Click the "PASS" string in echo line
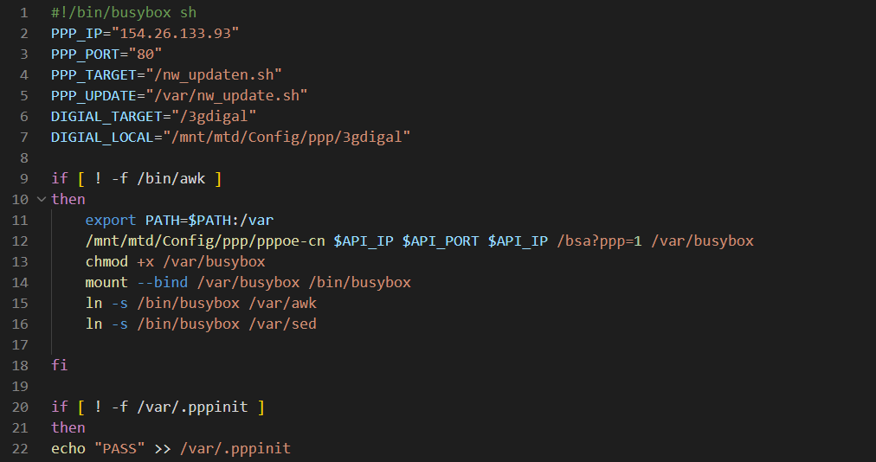This screenshot has height=462, width=876. [119, 448]
